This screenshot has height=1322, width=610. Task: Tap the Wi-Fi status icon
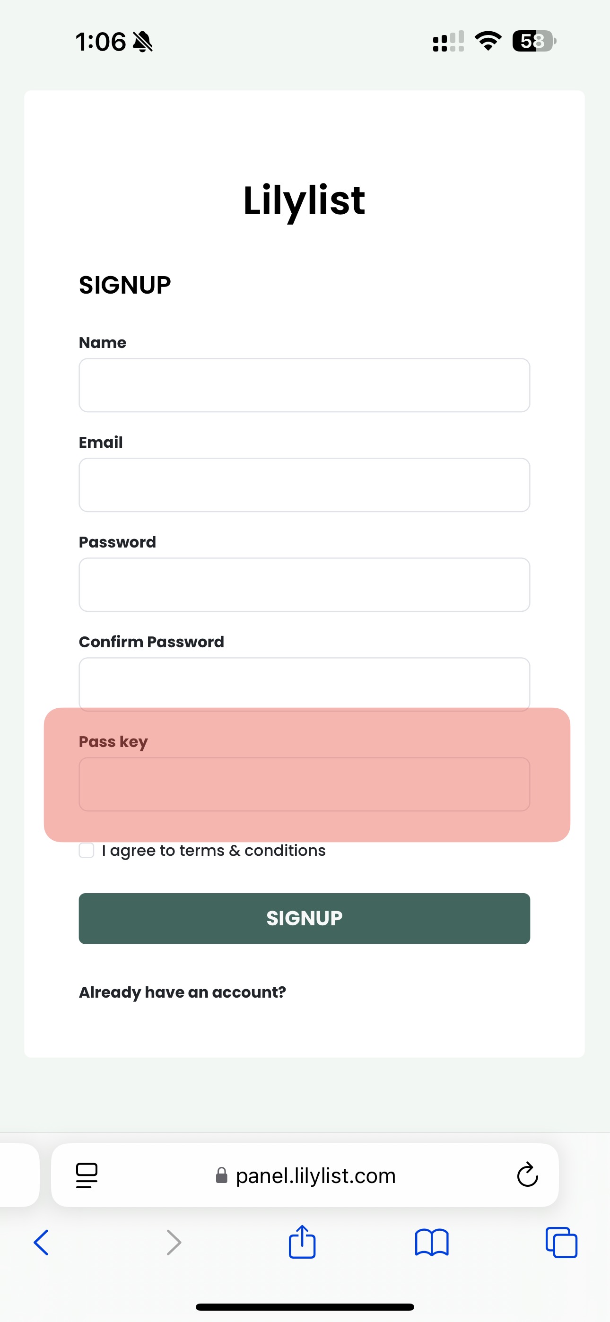pyautogui.click(x=488, y=41)
